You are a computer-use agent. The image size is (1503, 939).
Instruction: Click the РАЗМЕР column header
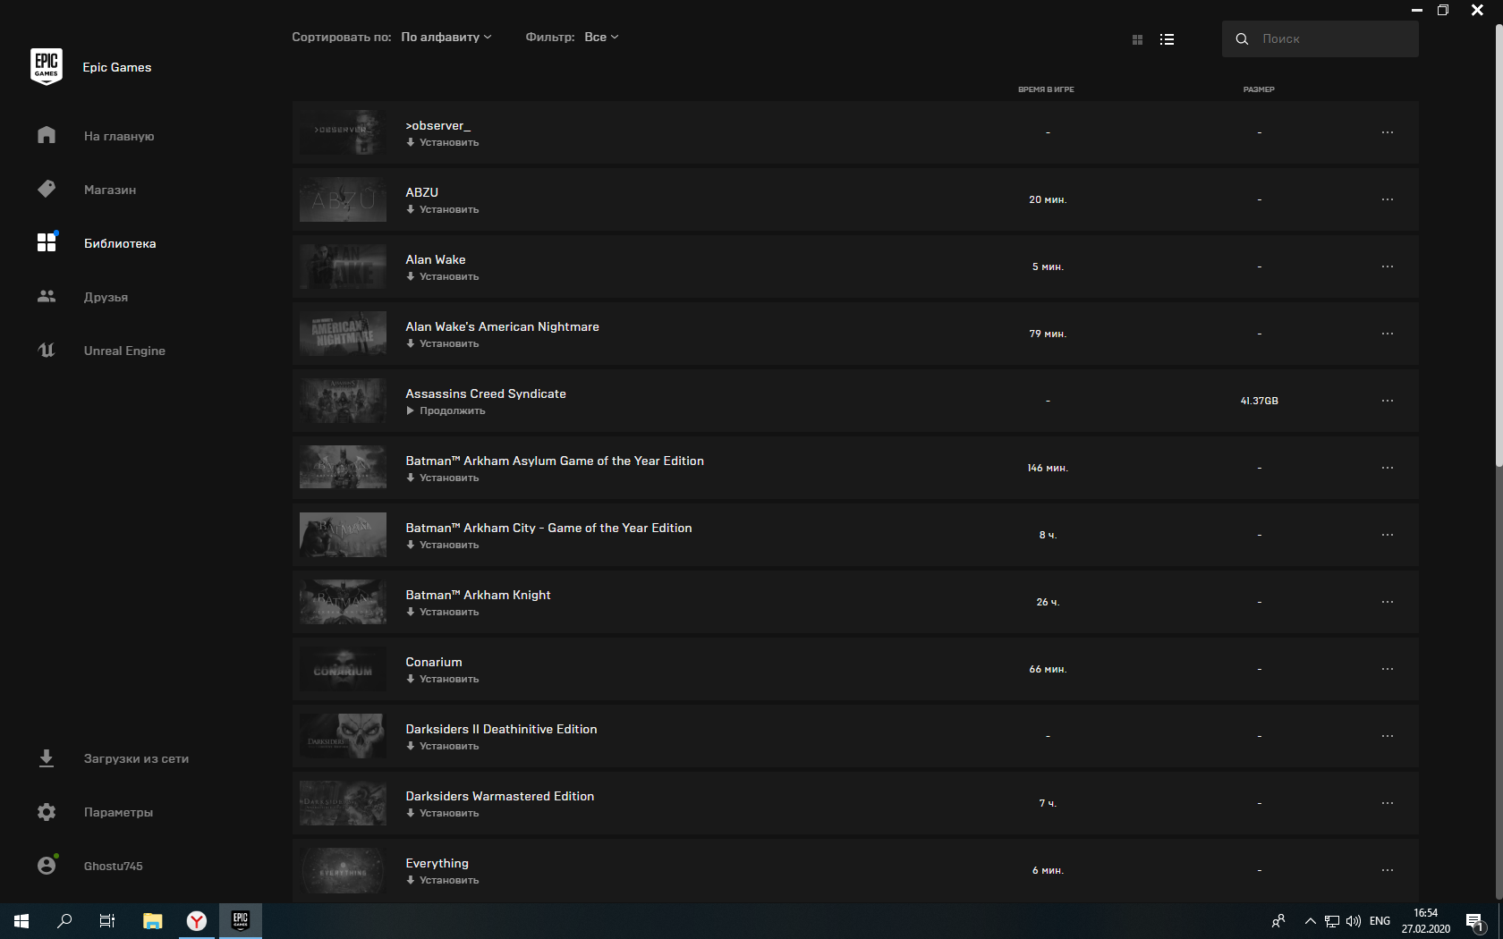[x=1259, y=89]
